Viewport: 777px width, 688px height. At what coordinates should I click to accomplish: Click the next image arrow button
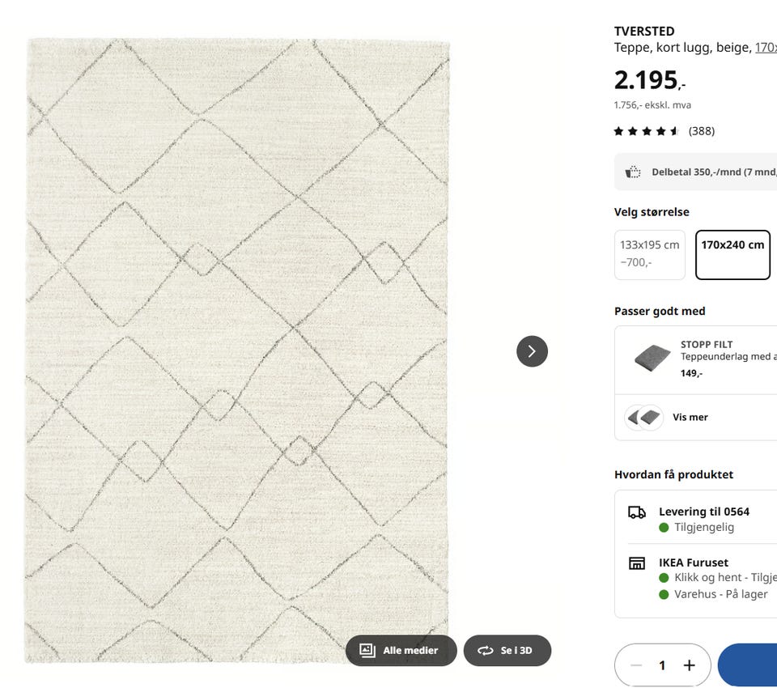(x=532, y=351)
